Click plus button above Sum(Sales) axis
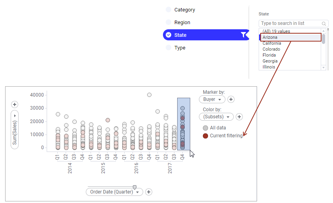333x203 pixels. click(x=15, y=104)
